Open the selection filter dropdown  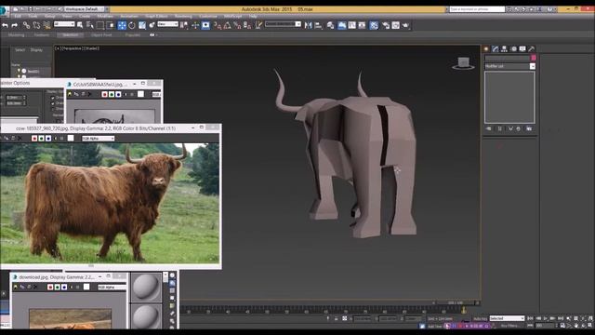pyautogui.click(x=64, y=24)
